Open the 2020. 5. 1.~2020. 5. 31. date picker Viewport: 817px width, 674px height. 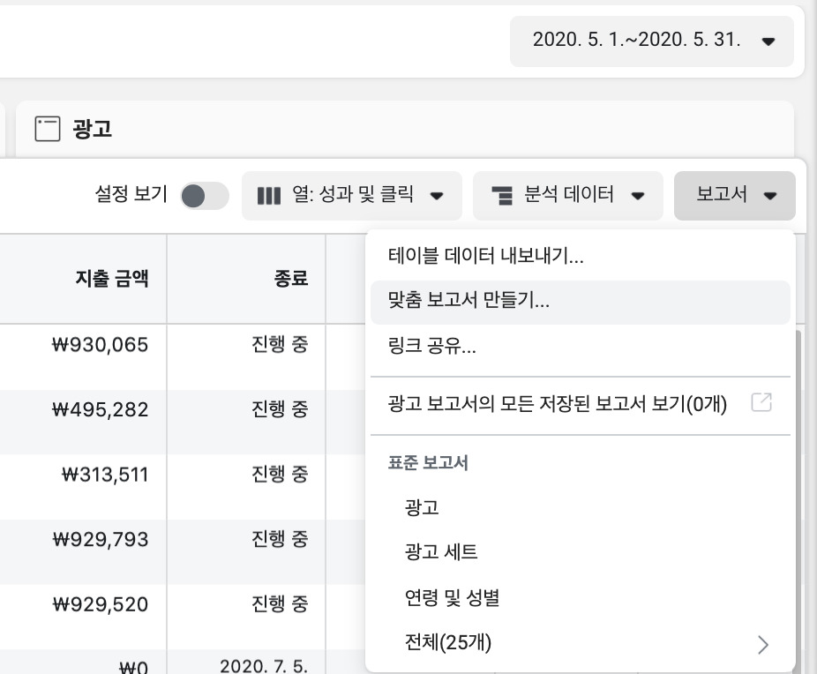652,41
